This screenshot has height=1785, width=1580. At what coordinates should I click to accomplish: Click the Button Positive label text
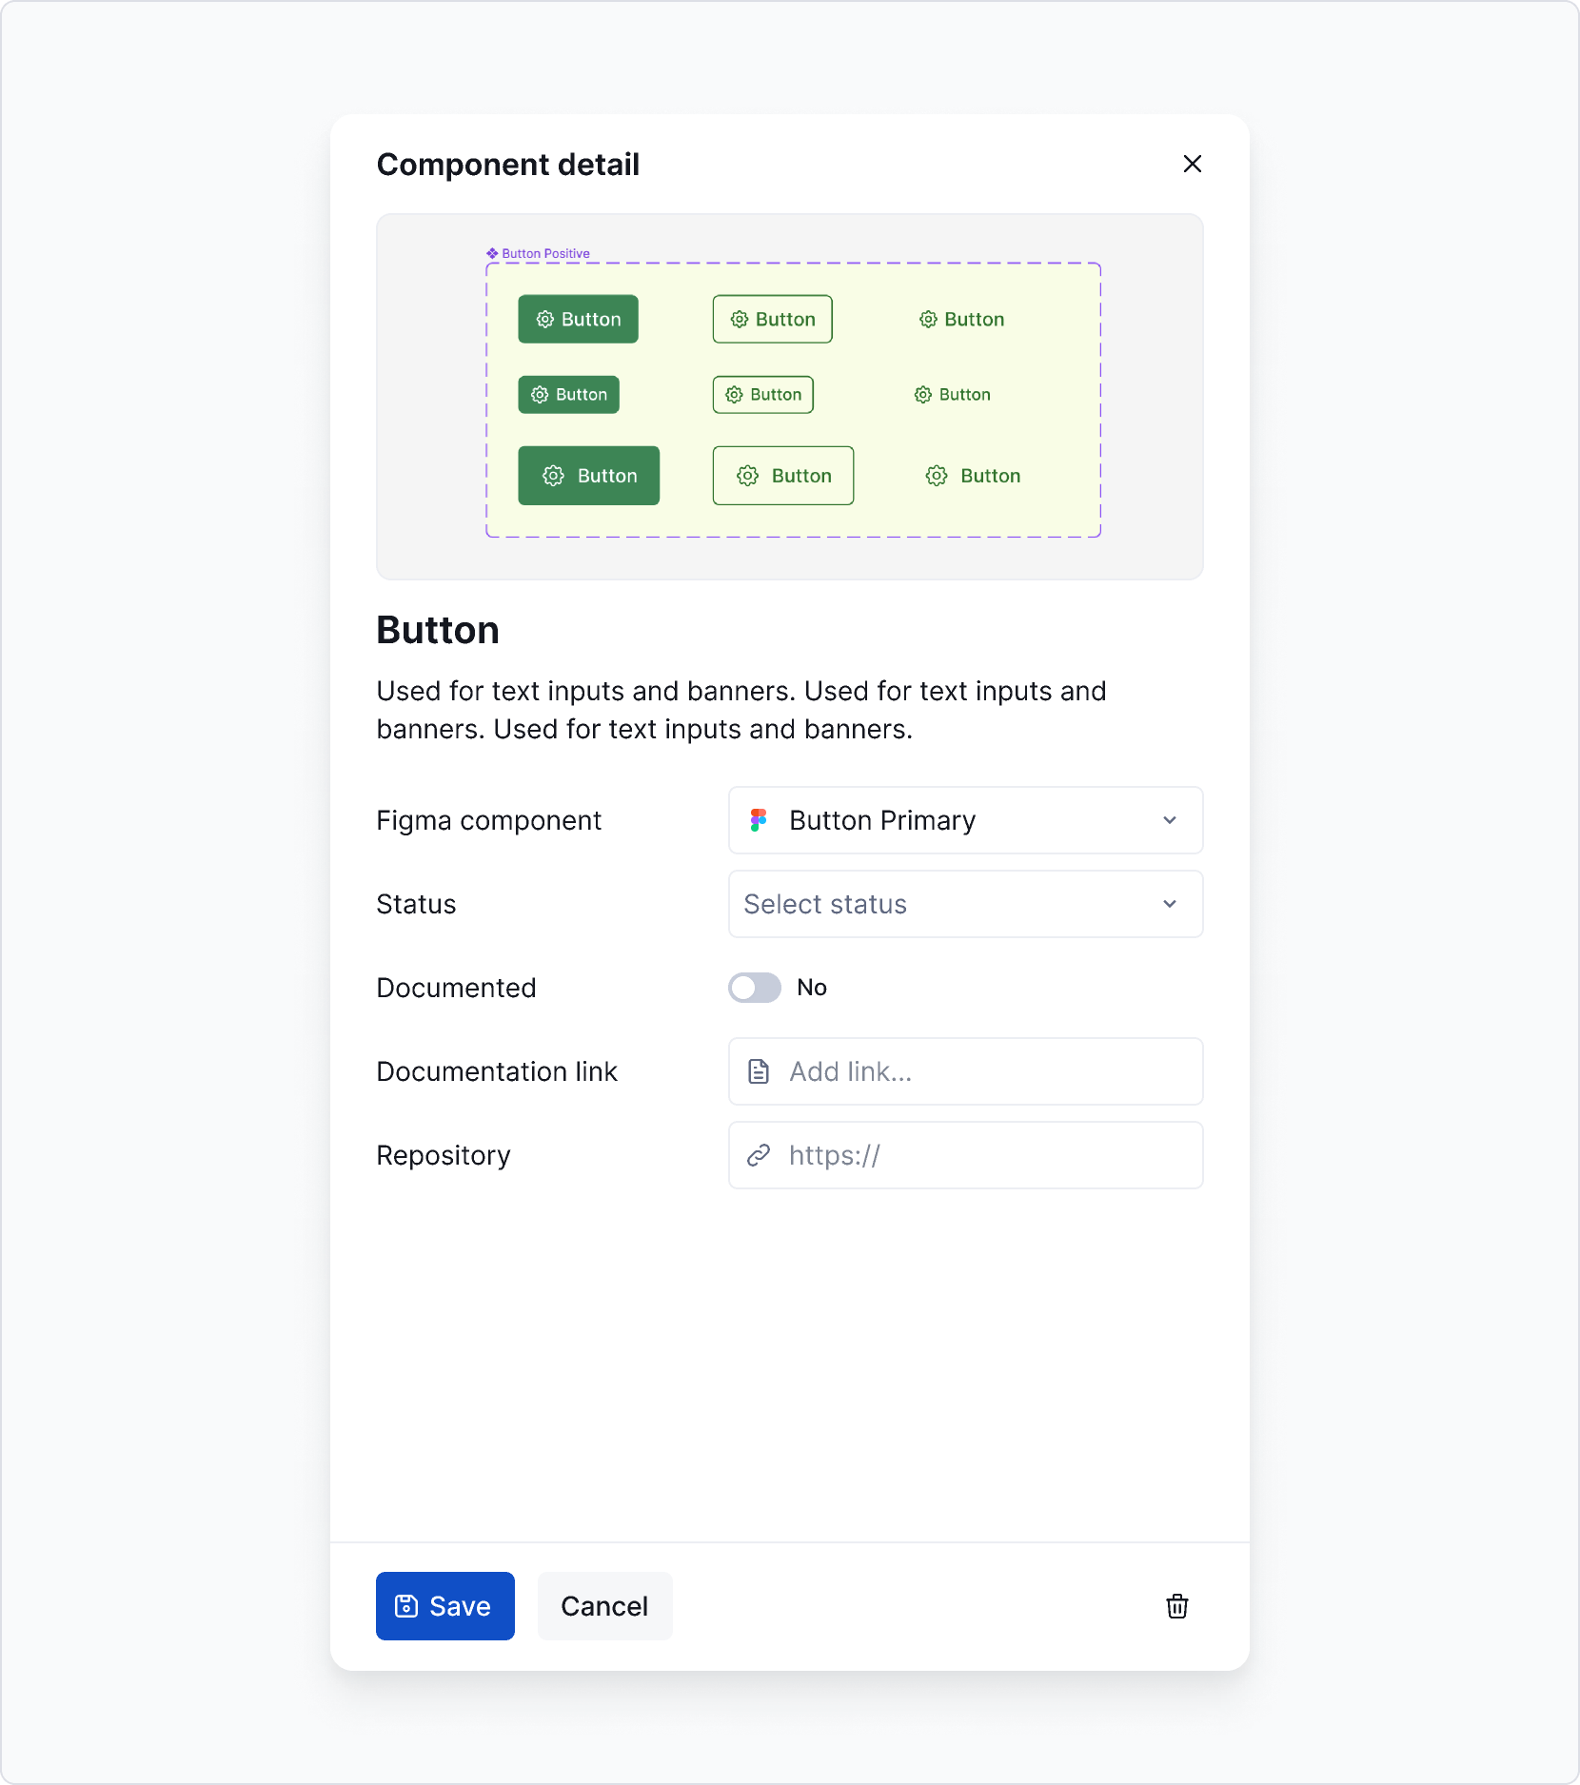[545, 253]
